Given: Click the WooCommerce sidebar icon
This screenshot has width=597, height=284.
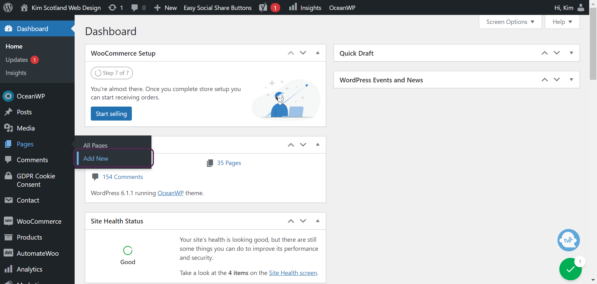Looking at the screenshot, I should pyautogui.click(x=8, y=221).
